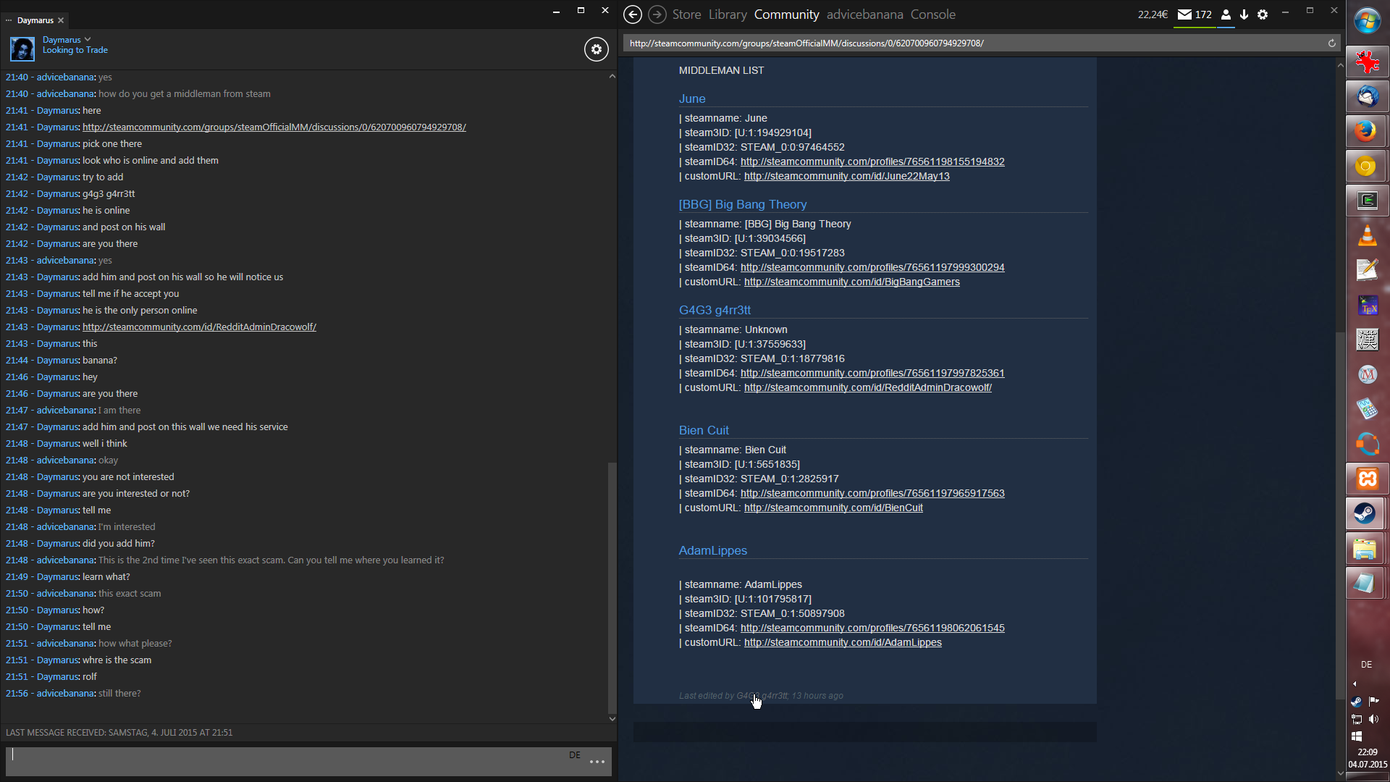Expand chat tab list ellipsis

(x=9, y=20)
